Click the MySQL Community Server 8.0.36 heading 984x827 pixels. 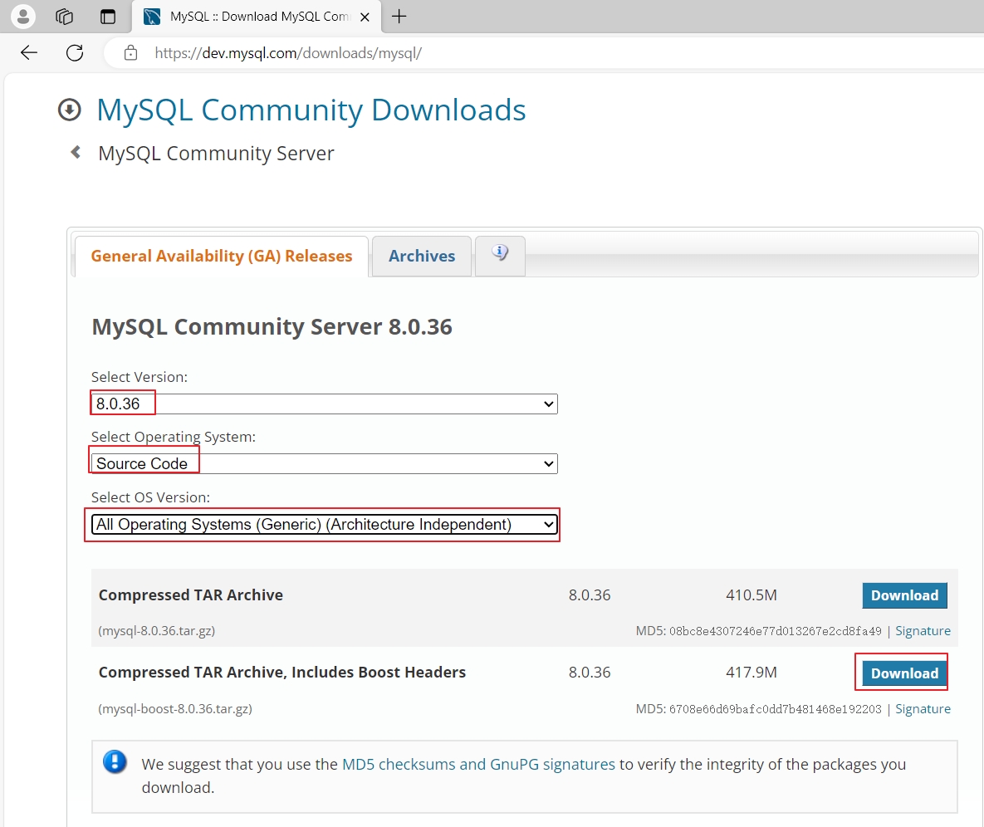point(272,327)
